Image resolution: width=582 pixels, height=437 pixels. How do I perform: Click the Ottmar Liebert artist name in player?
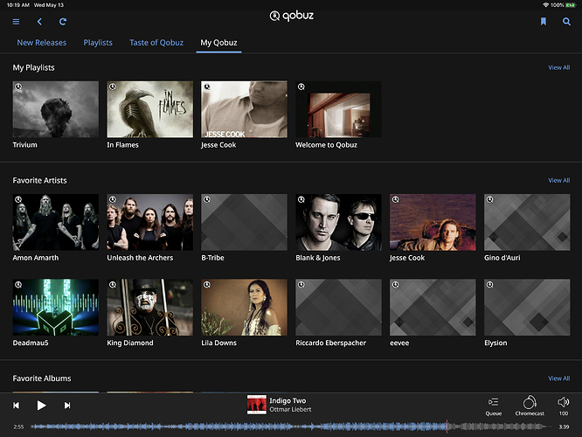click(x=290, y=410)
